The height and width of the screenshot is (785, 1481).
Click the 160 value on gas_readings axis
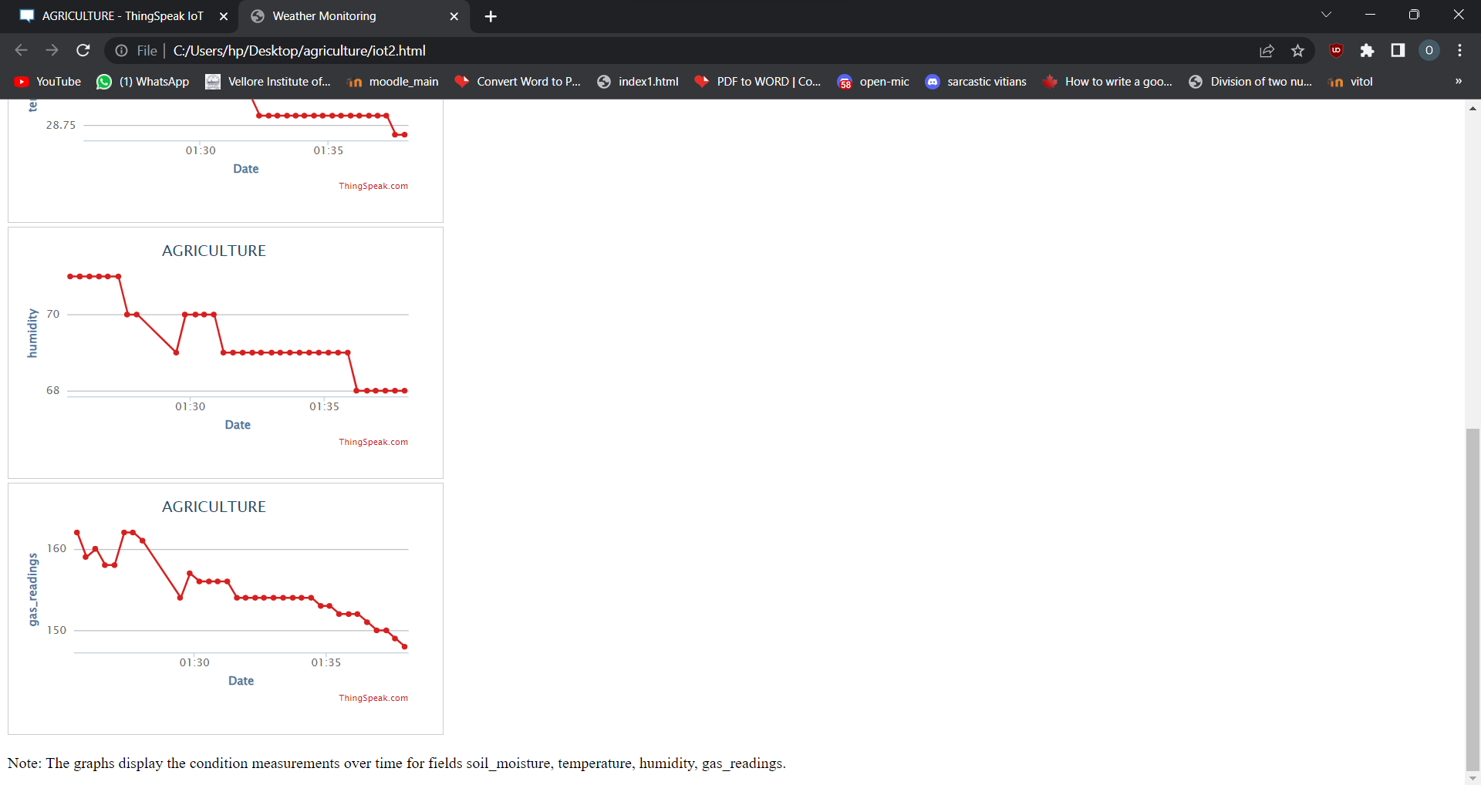pos(56,548)
